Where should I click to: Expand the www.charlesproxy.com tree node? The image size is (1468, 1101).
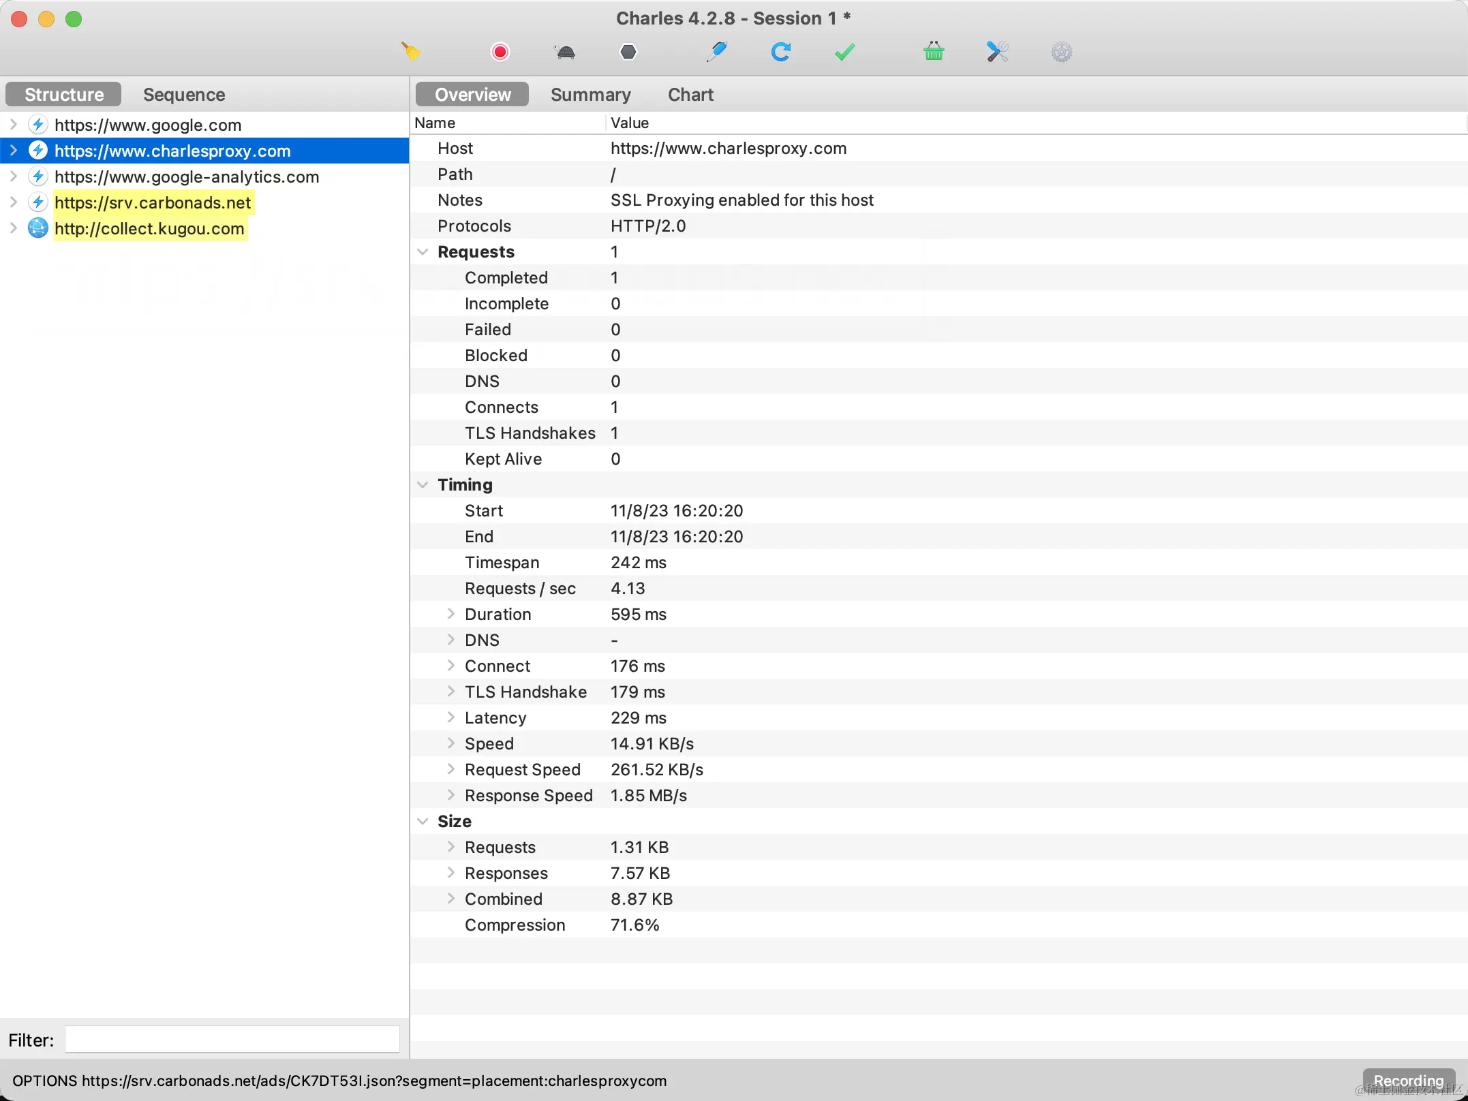(x=13, y=151)
